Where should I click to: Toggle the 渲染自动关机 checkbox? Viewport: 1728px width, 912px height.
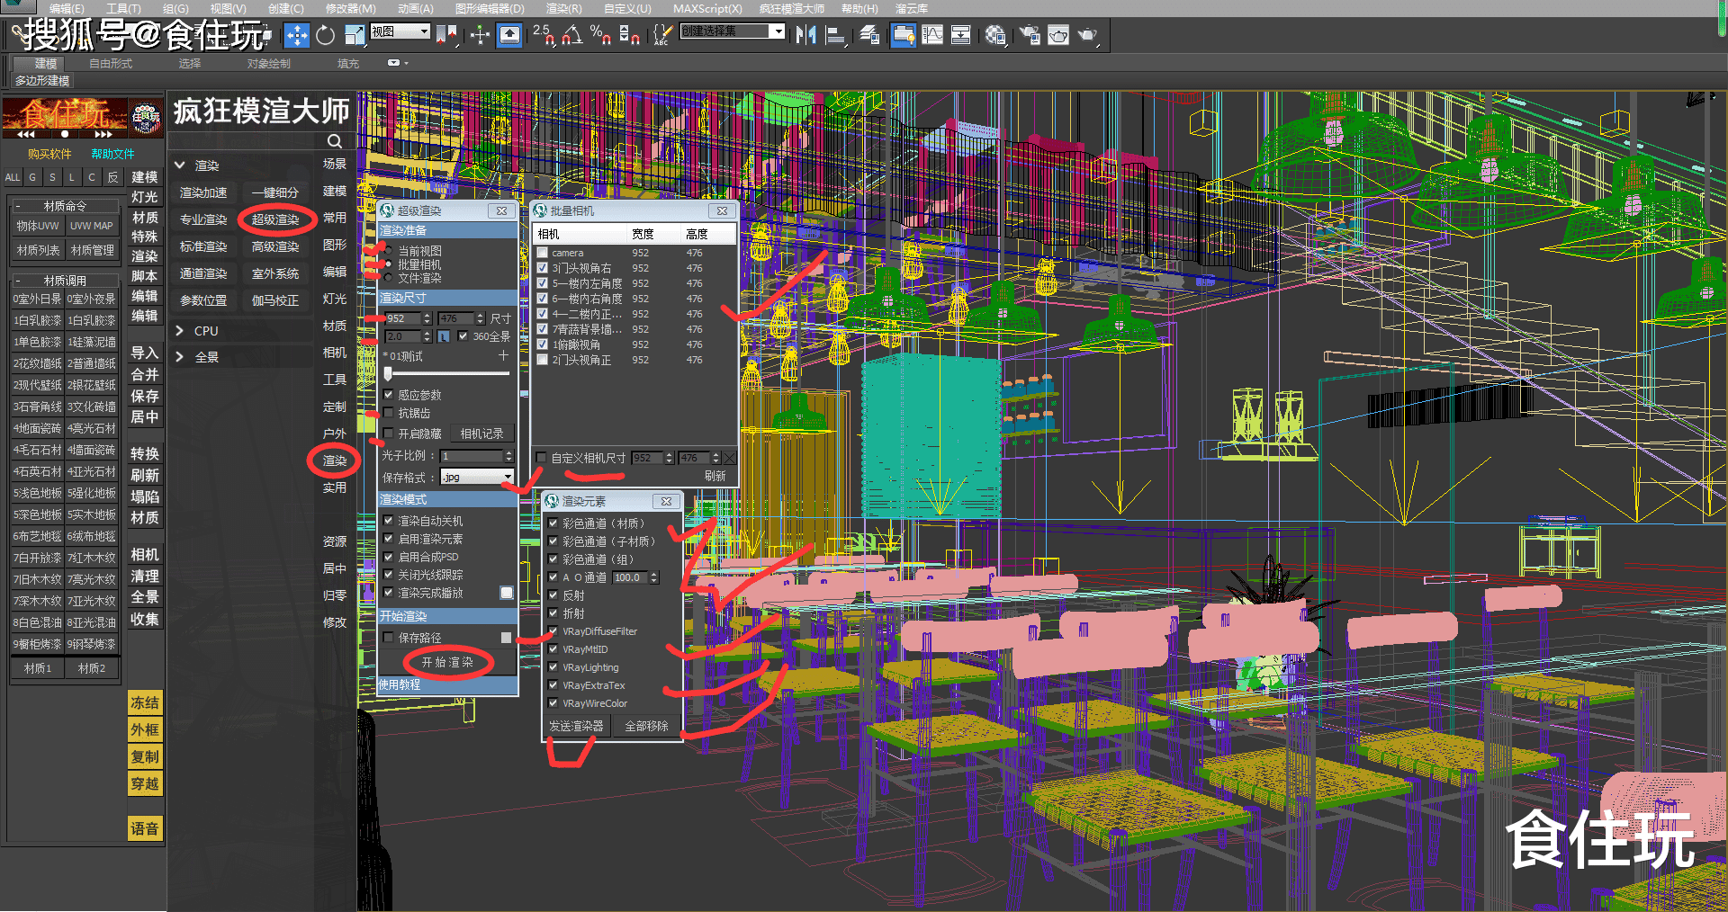click(388, 521)
